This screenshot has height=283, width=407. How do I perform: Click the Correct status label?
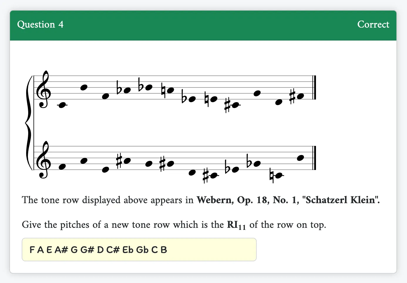pyautogui.click(x=373, y=24)
